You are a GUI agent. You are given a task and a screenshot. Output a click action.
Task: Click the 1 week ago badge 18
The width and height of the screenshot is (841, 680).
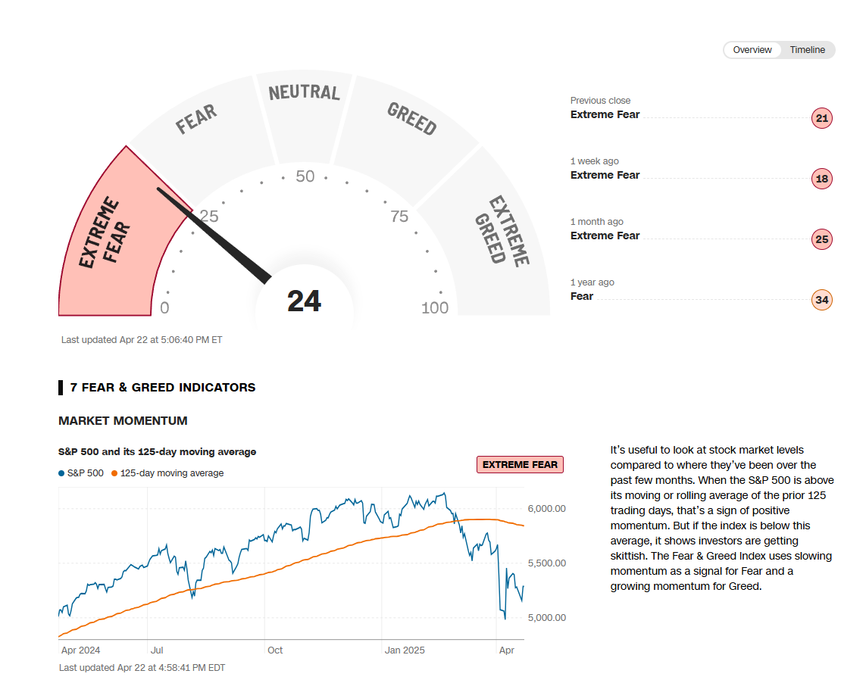pyautogui.click(x=821, y=179)
